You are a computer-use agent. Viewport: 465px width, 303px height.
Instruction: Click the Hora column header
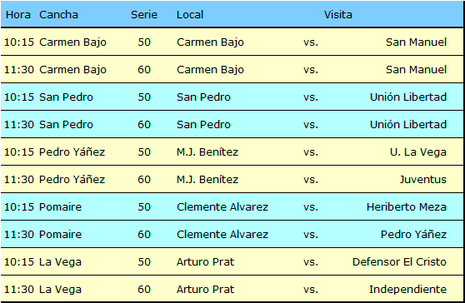click(18, 14)
